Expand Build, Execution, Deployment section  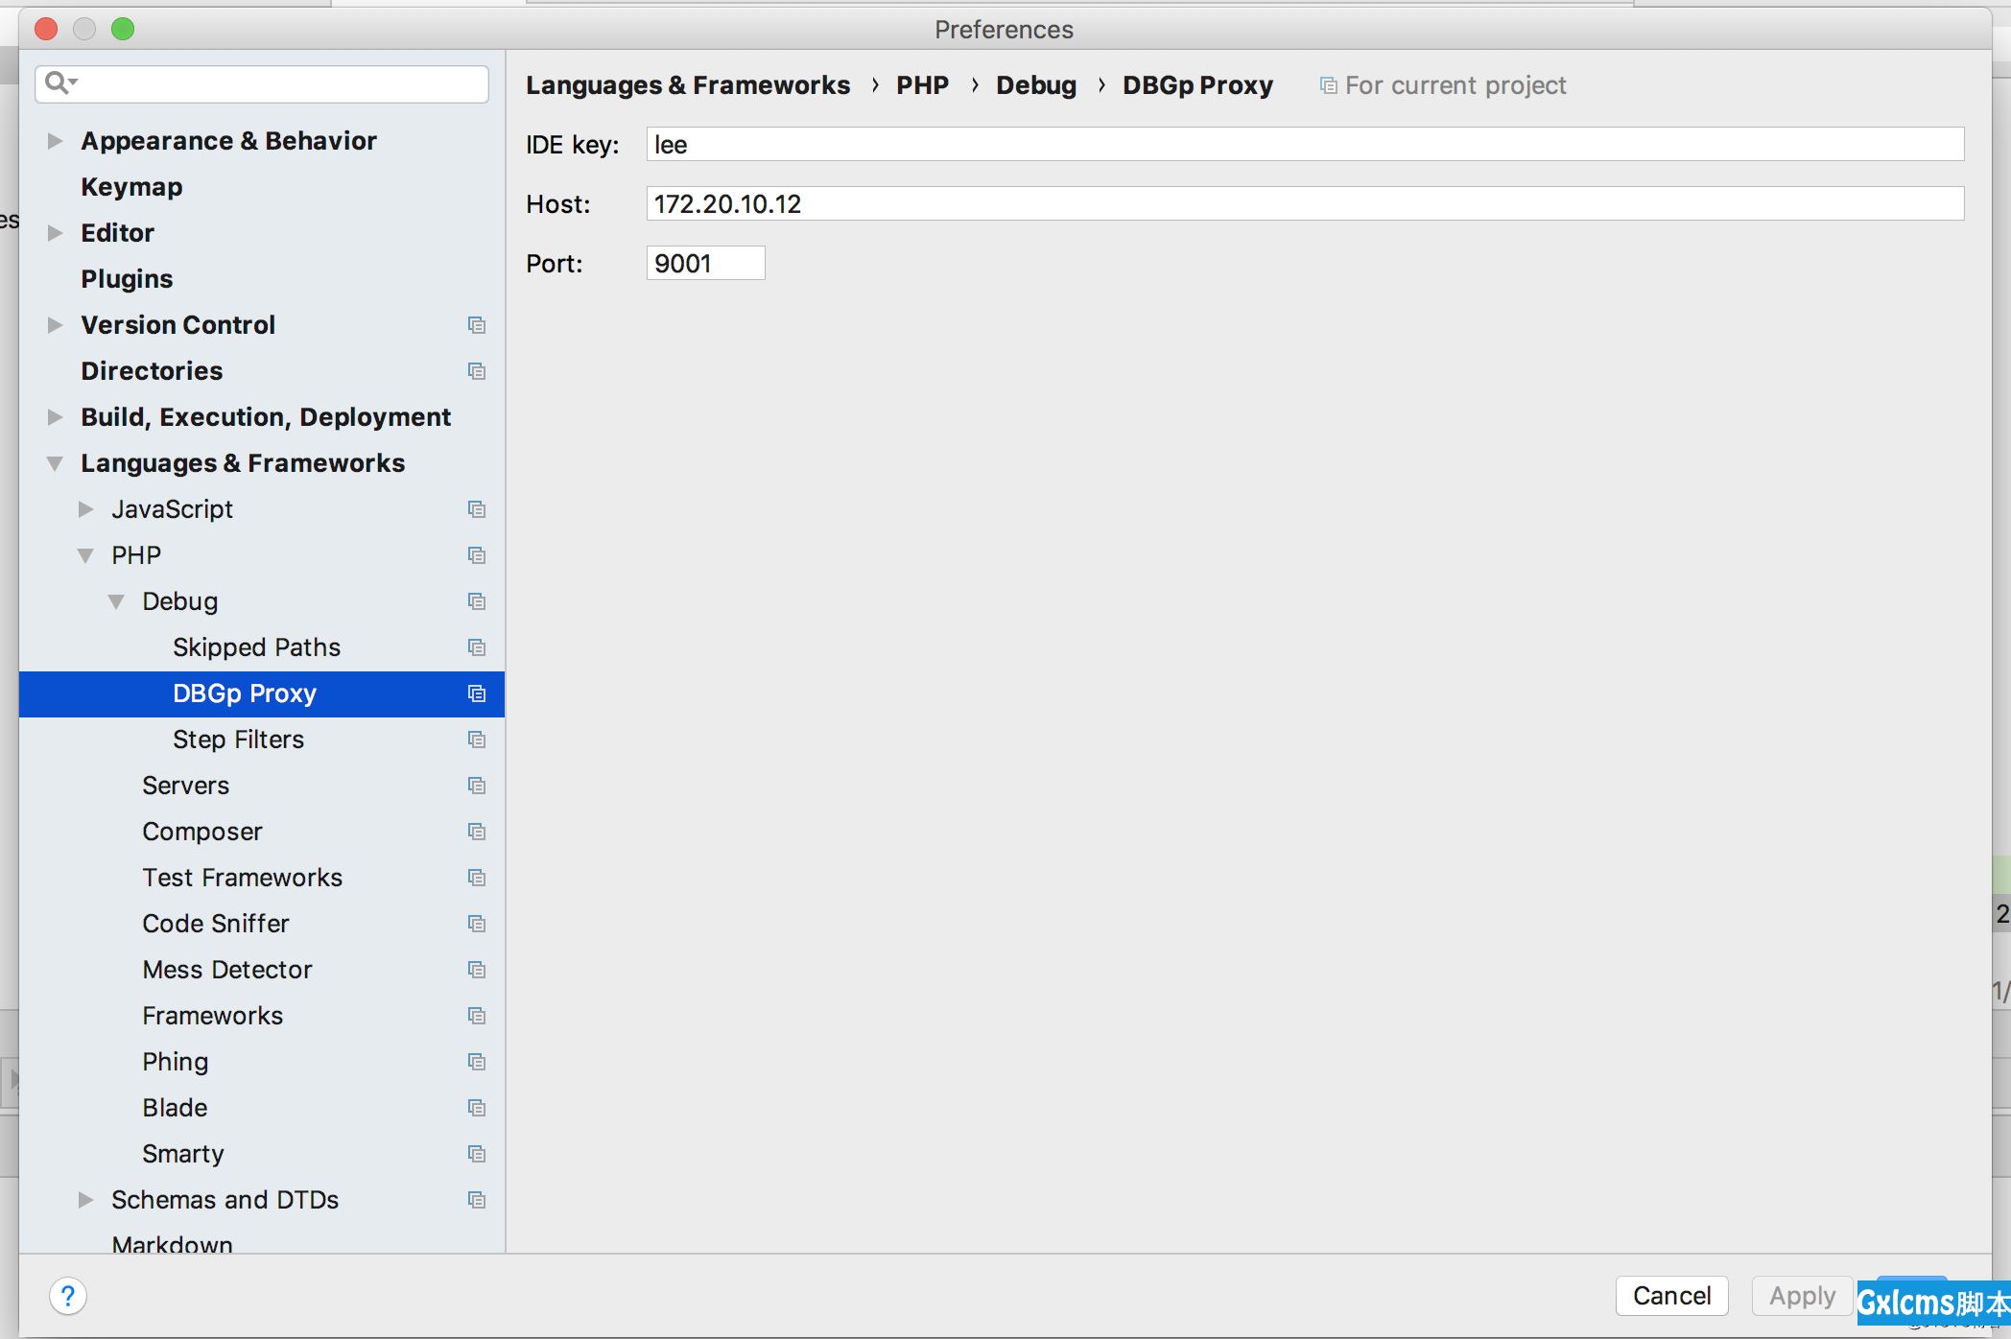[x=56, y=417]
